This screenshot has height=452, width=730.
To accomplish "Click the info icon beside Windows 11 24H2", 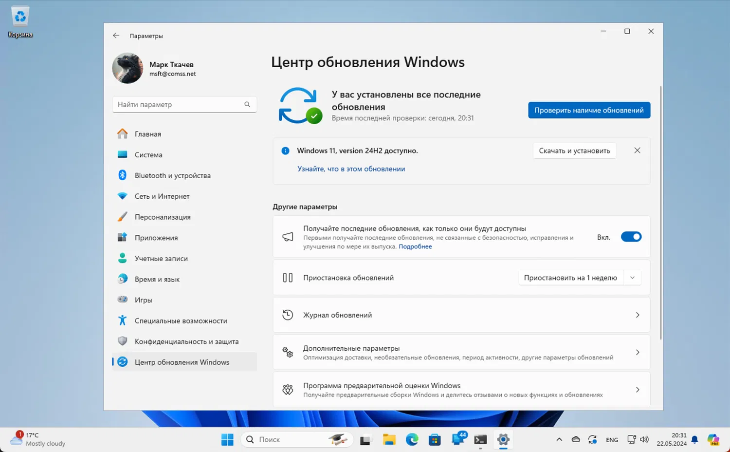I will point(286,151).
